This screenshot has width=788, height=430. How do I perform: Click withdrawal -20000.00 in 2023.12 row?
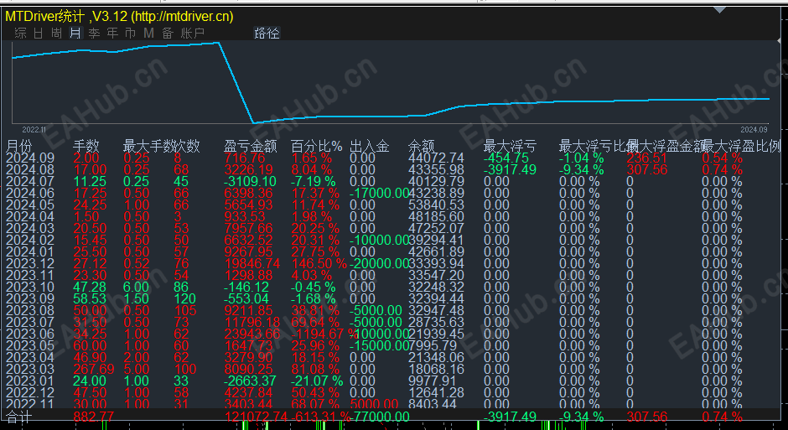tap(380, 264)
